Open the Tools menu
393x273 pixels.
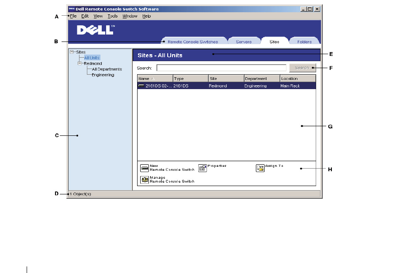click(x=113, y=16)
